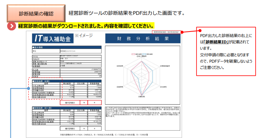
Task: Click the pink legend swatch above radar chart
Action: [x=133, y=54]
